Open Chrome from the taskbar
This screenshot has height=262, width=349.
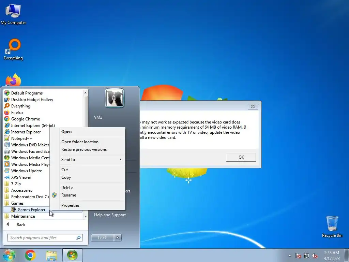30,255
